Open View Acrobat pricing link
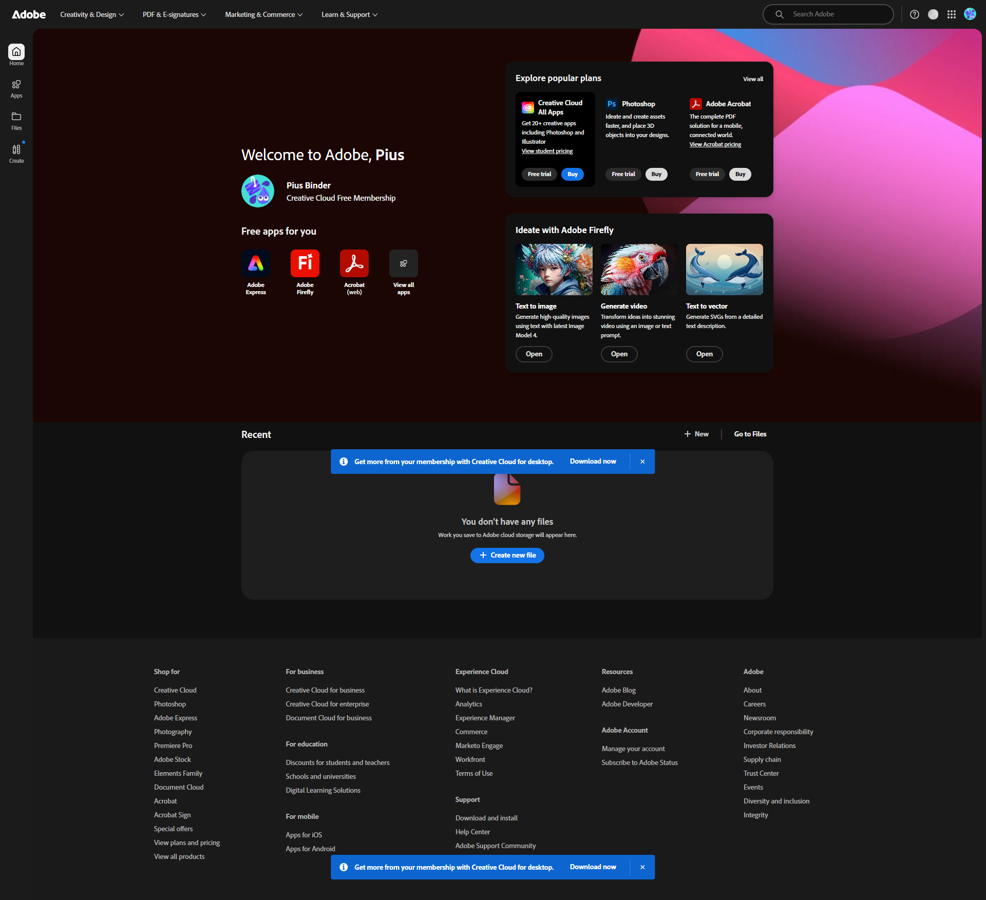 pyautogui.click(x=715, y=144)
